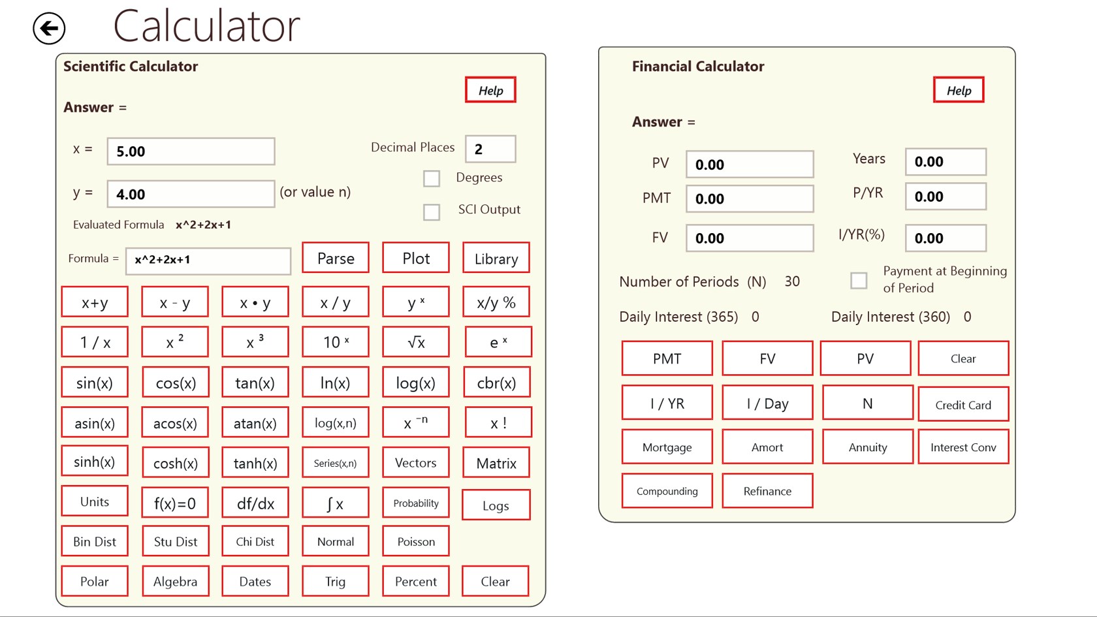Screen dimensions: 1097x617
Task: Click the e to power x function
Action: click(x=498, y=341)
